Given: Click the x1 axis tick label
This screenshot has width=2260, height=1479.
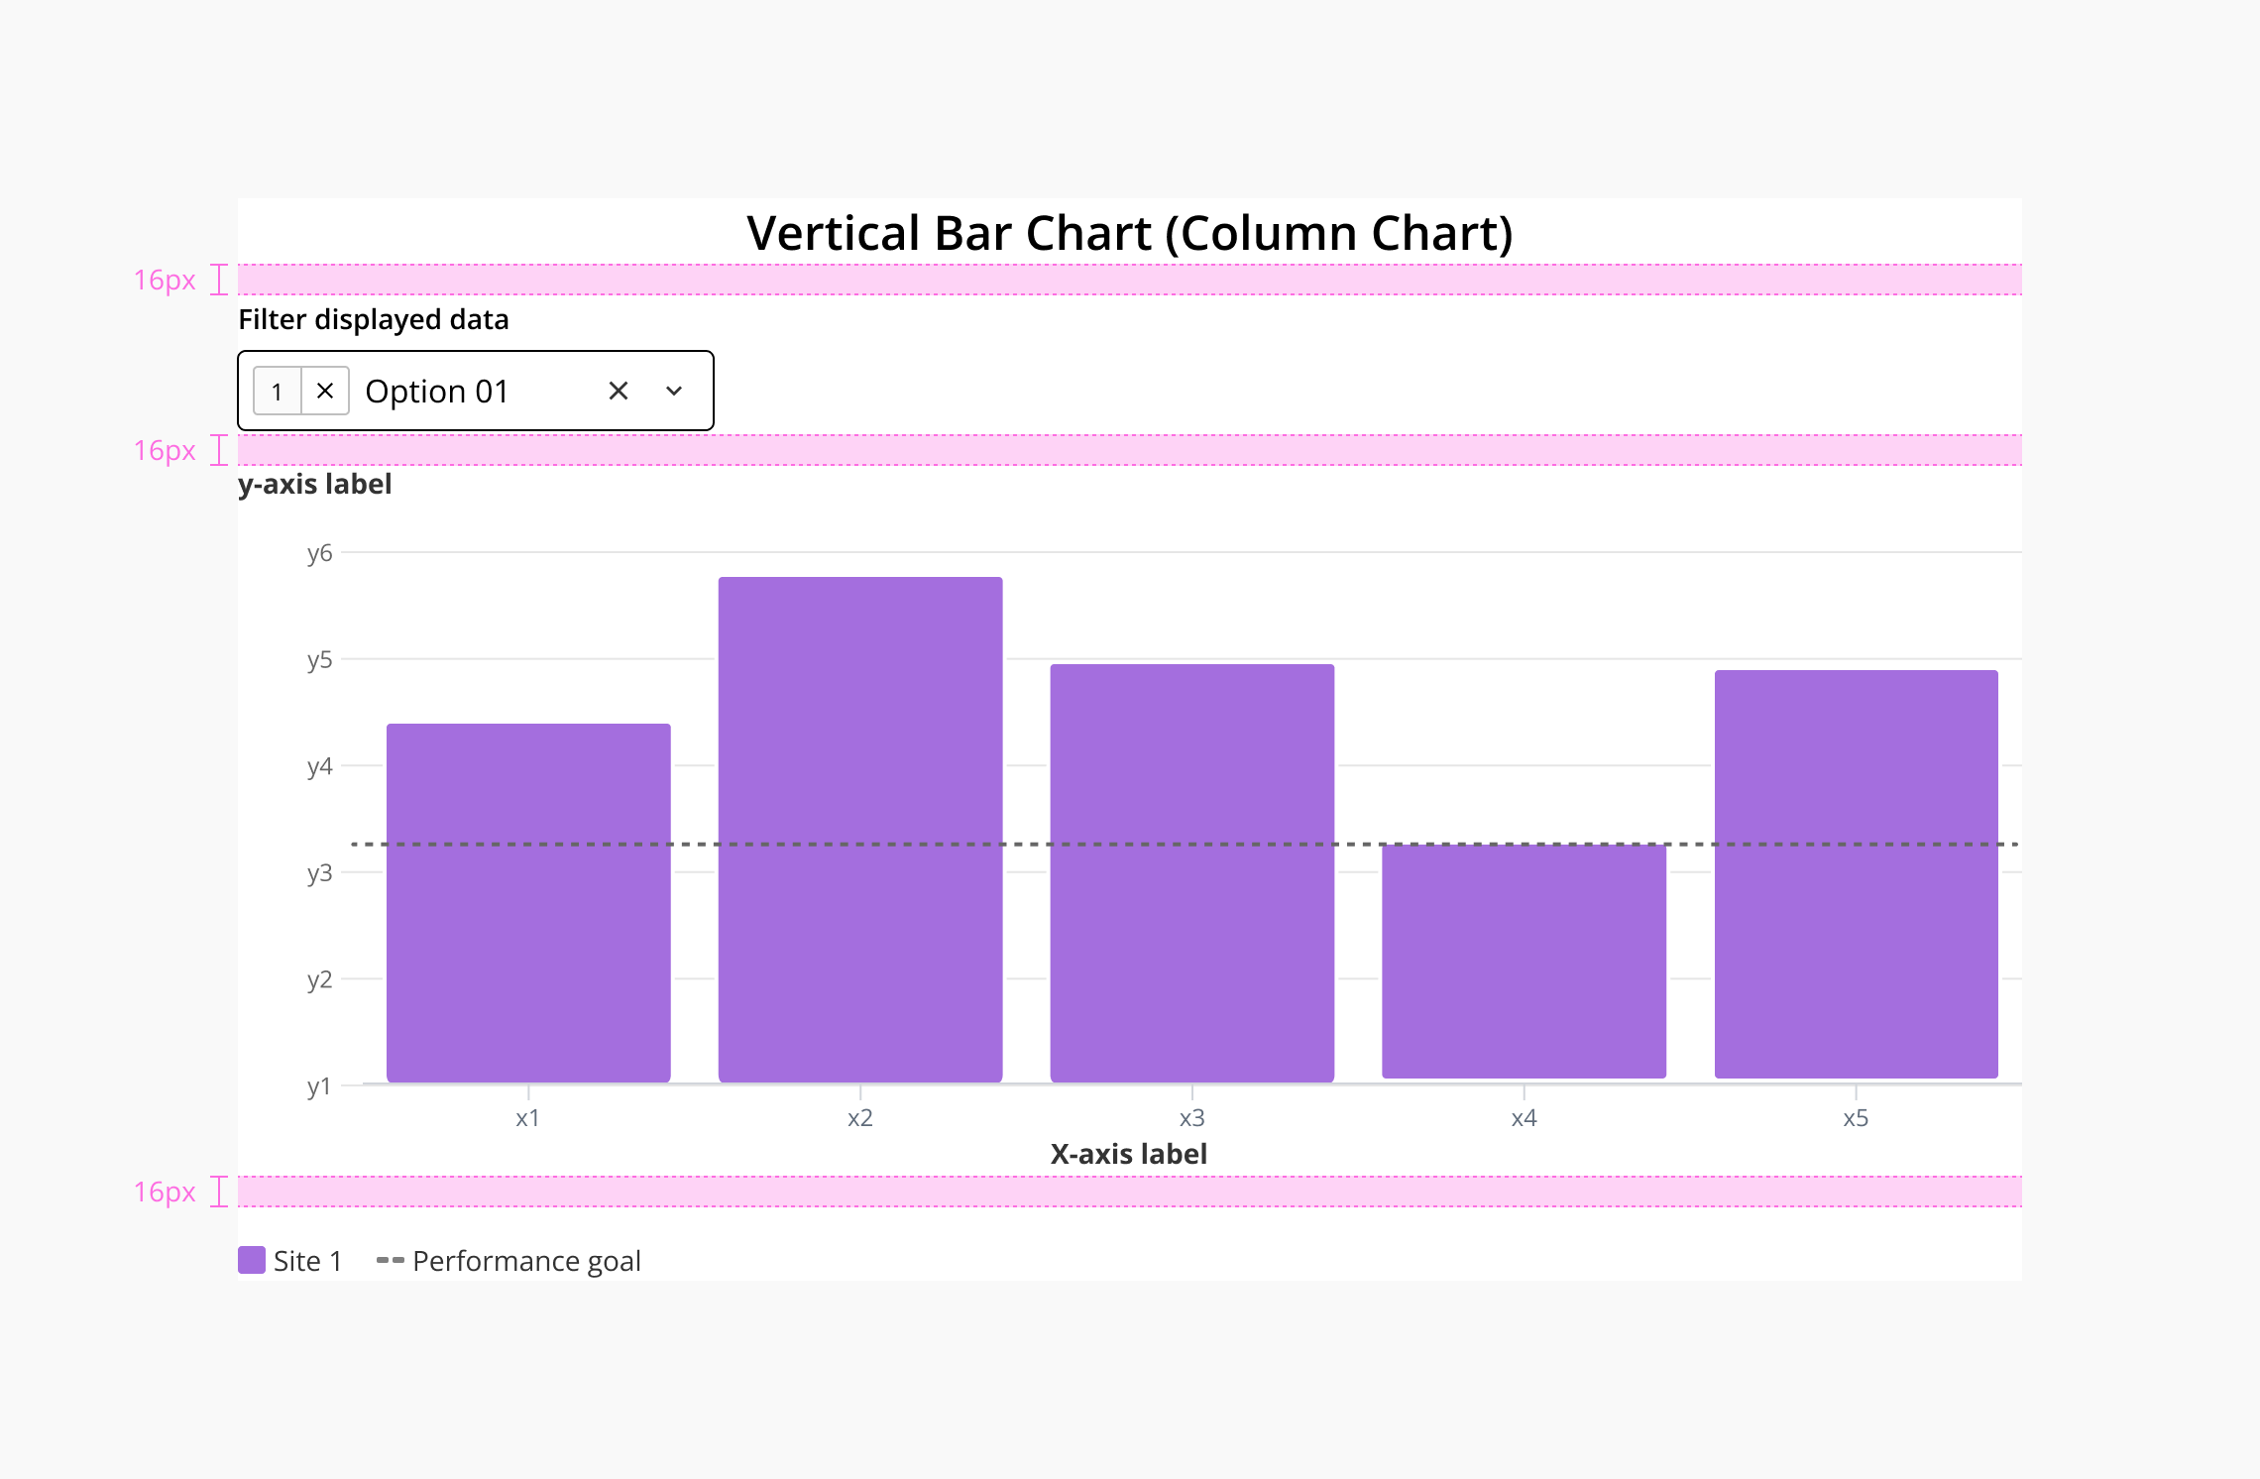Looking at the screenshot, I should coord(527,1118).
